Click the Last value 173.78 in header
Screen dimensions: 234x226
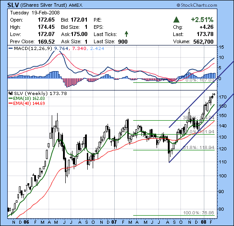[205, 34]
